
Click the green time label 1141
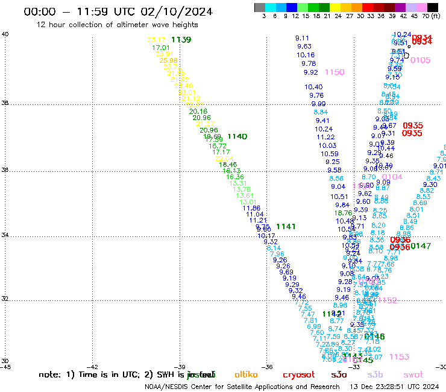[x=286, y=226]
